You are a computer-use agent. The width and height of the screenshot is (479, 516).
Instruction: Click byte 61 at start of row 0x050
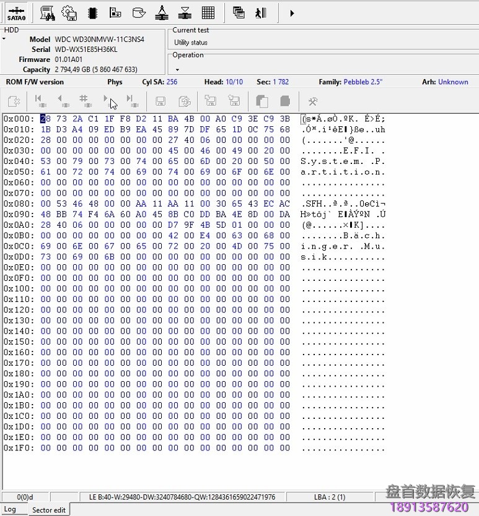pos(45,172)
